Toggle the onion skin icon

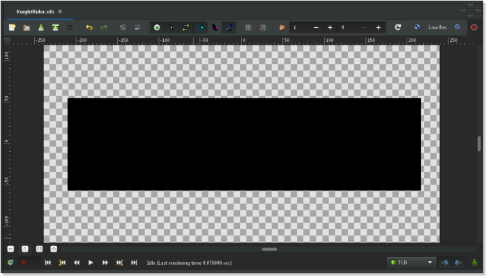tap(282, 27)
